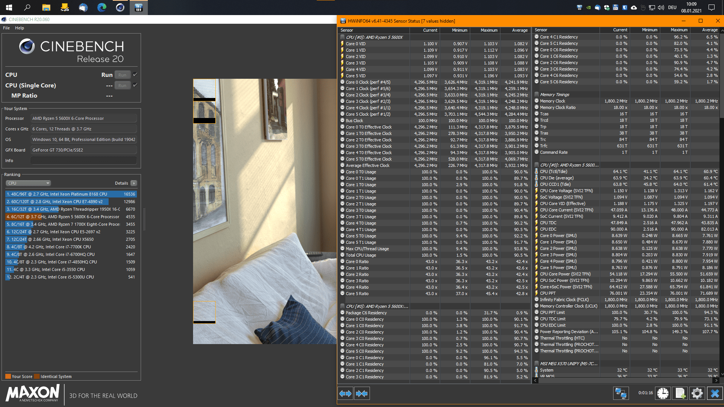Click the Info text field

[84, 161]
